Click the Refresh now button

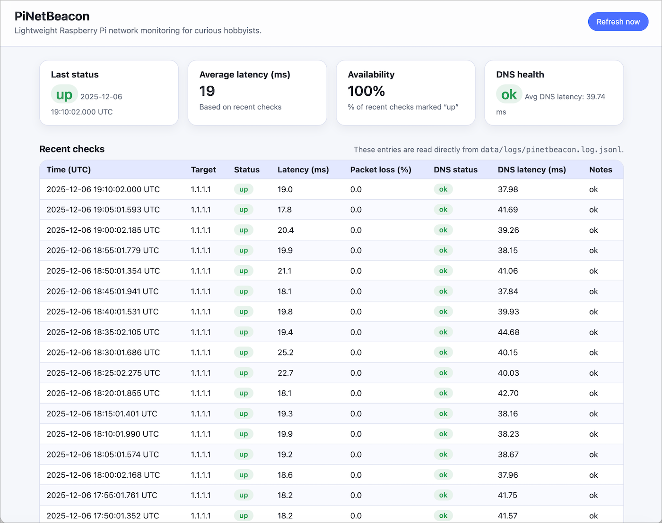(618, 21)
